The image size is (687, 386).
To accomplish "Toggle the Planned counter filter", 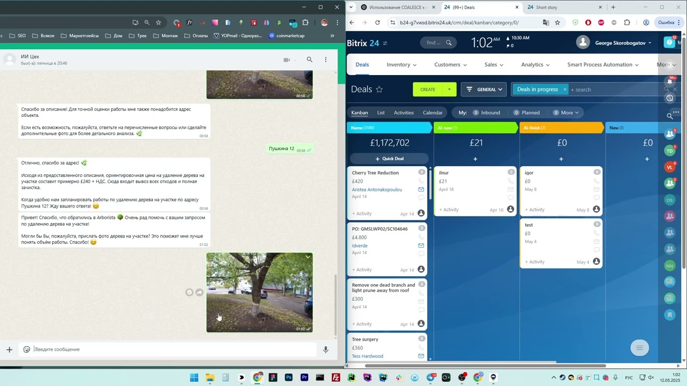I will [x=527, y=113].
